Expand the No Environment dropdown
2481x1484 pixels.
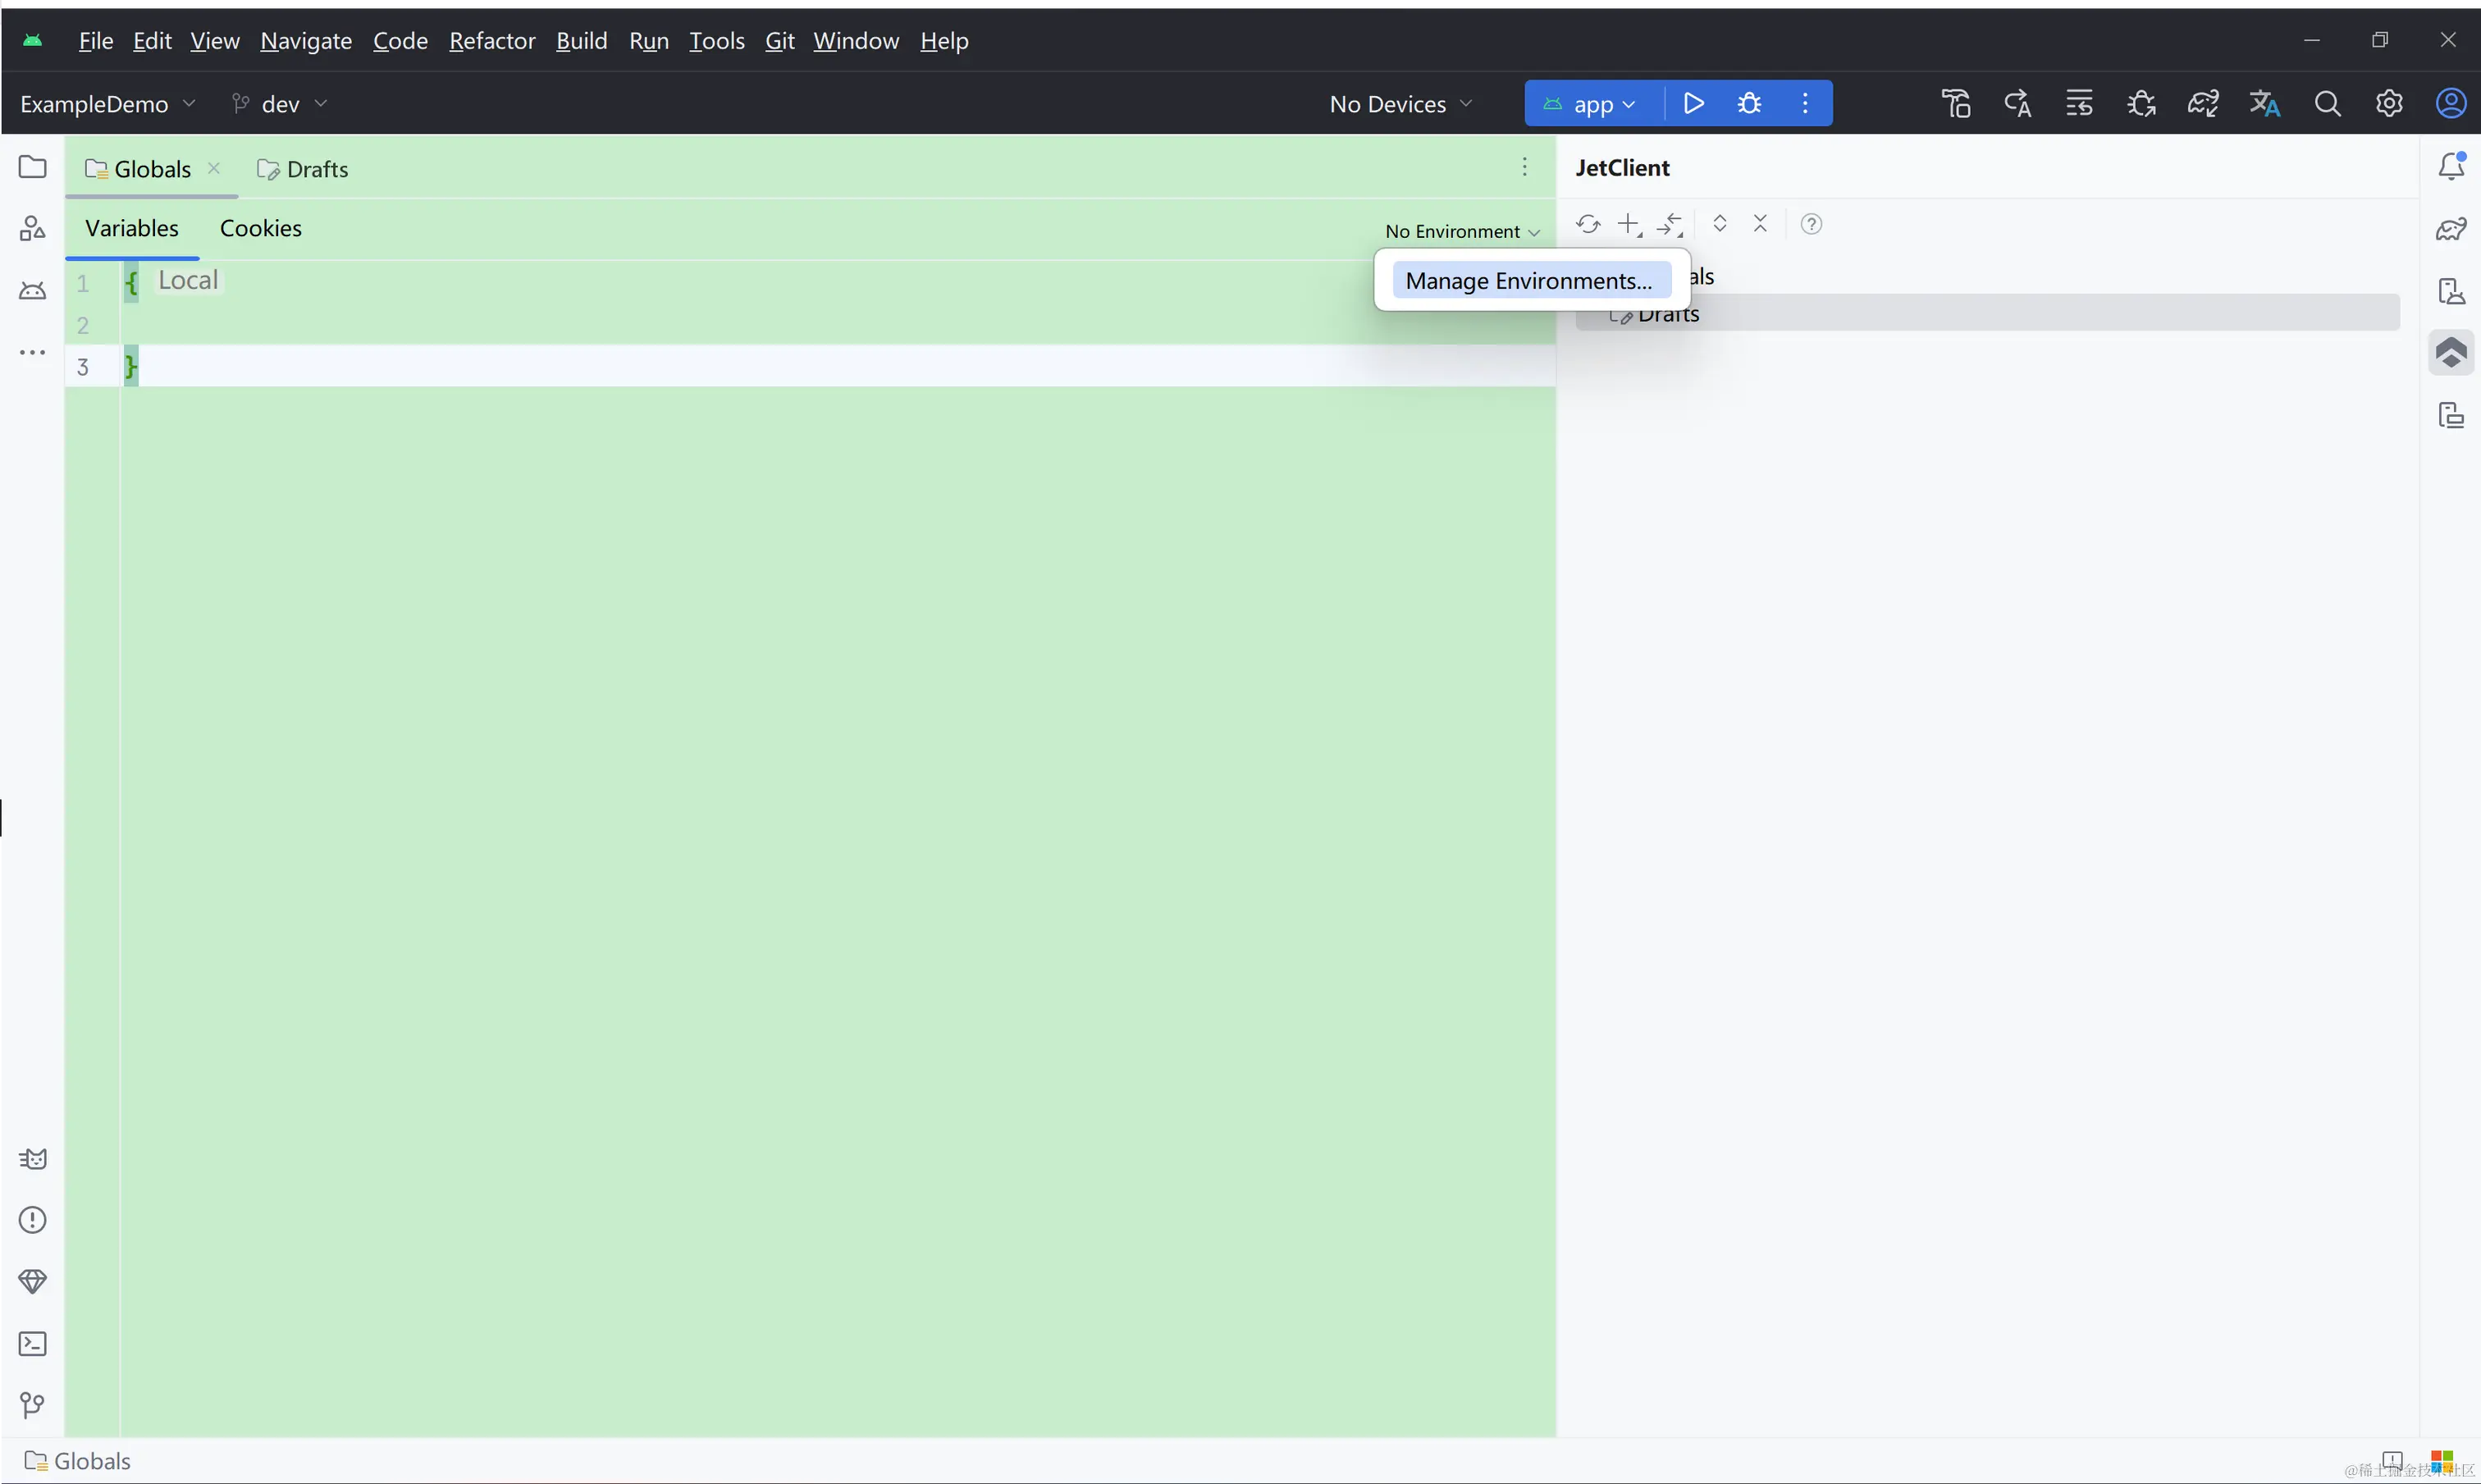tap(1461, 231)
